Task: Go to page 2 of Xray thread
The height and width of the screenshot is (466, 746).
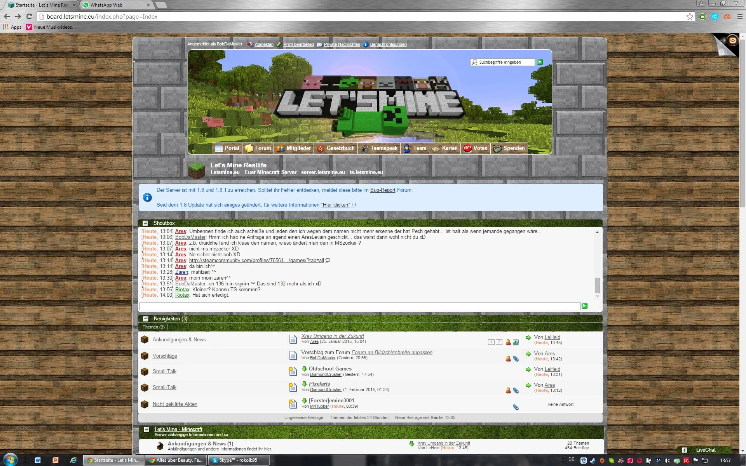Action: point(499,342)
